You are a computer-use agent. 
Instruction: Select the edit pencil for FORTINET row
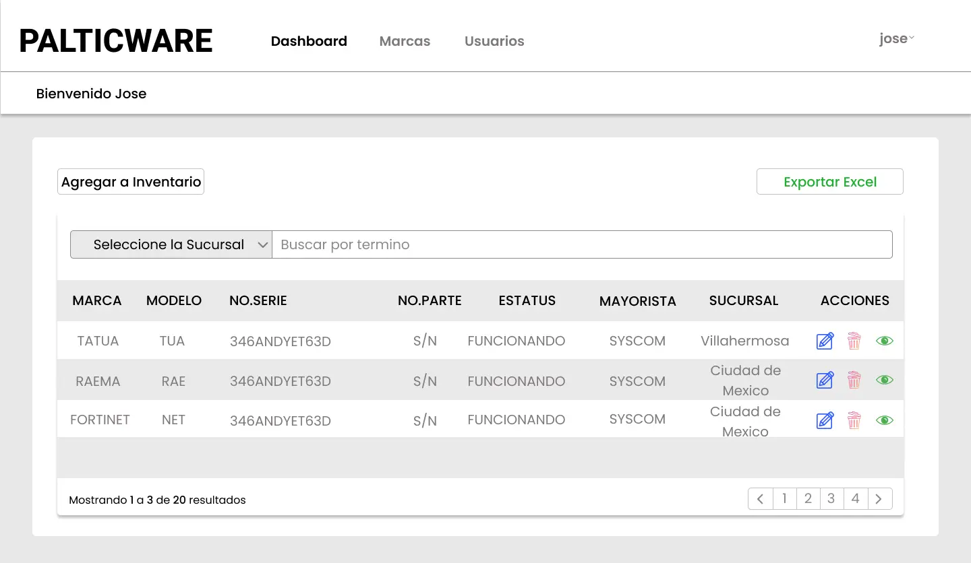click(825, 420)
